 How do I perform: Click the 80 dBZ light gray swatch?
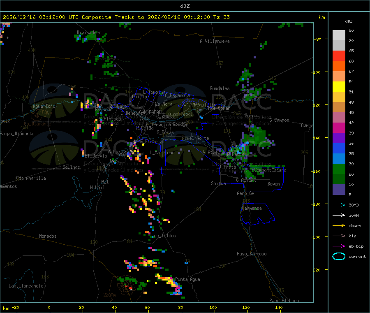[x=339, y=35]
